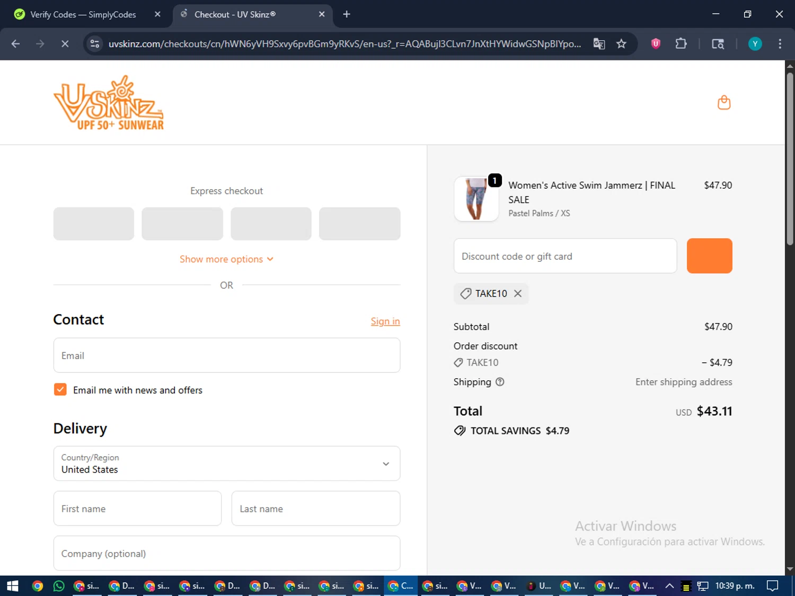The width and height of the screenshot is (795, 596).
Task: Stop loading the page
Action: (x=65, y=44)
